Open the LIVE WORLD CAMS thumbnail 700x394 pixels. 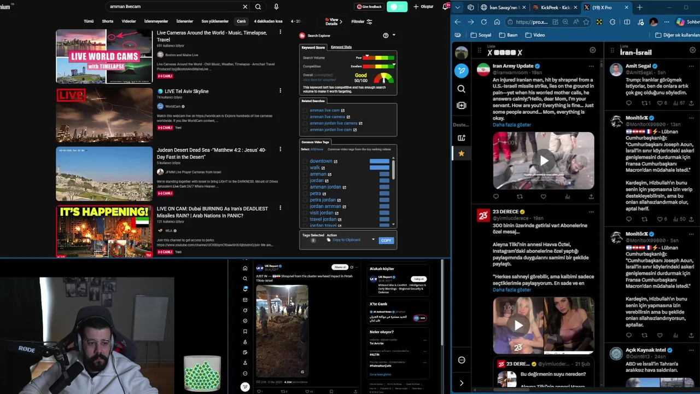tap(104, 56)
